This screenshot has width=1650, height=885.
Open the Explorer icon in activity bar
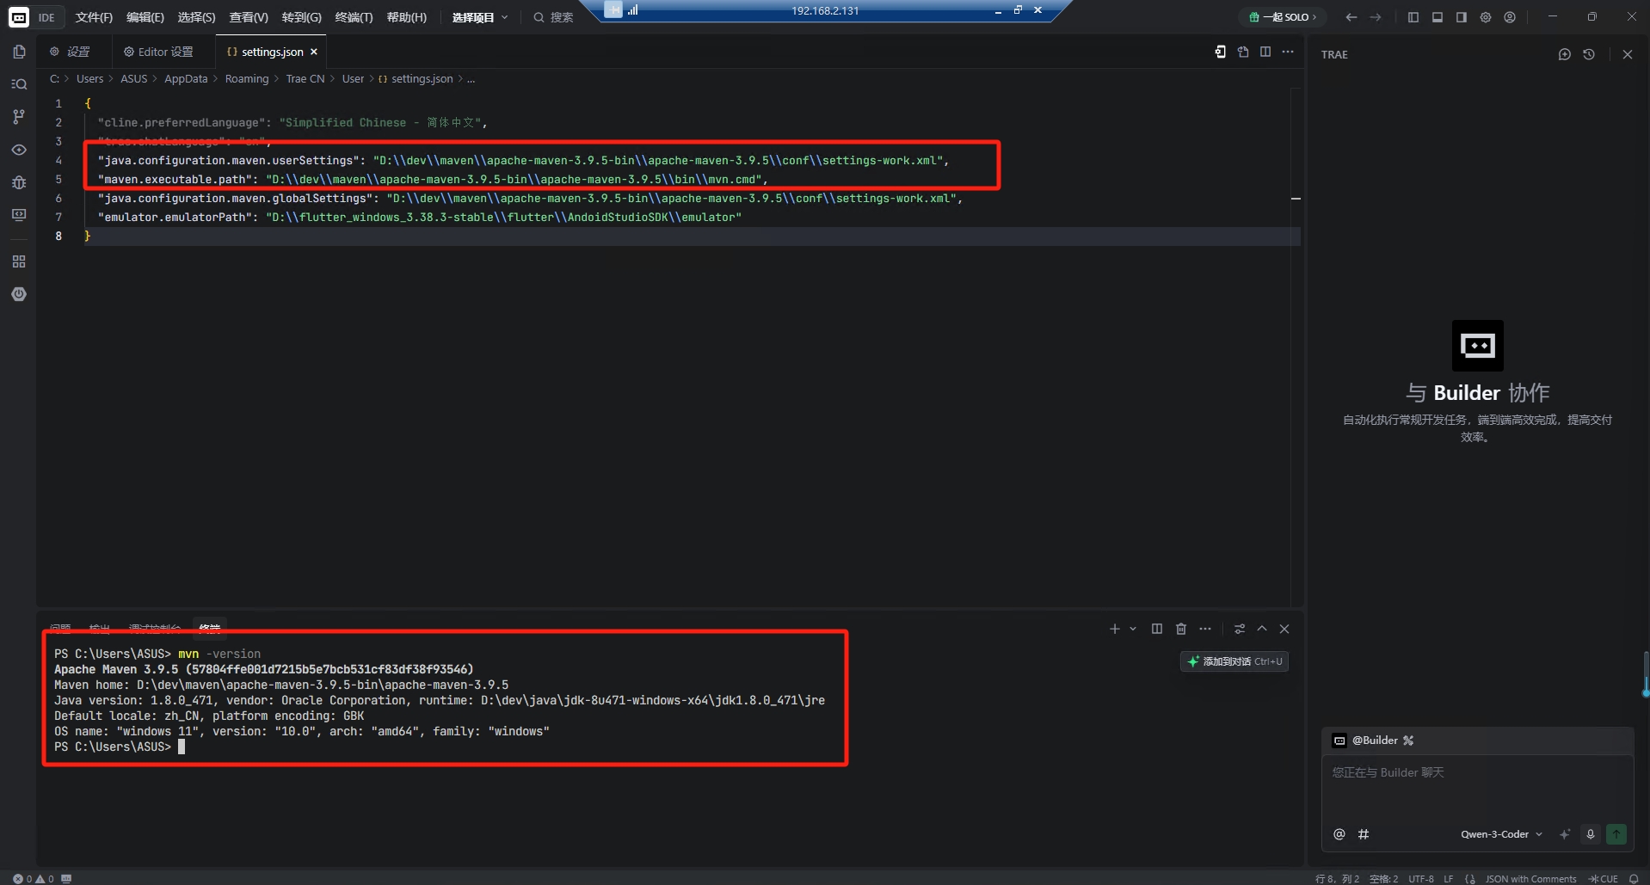click(x=19, y=52)
